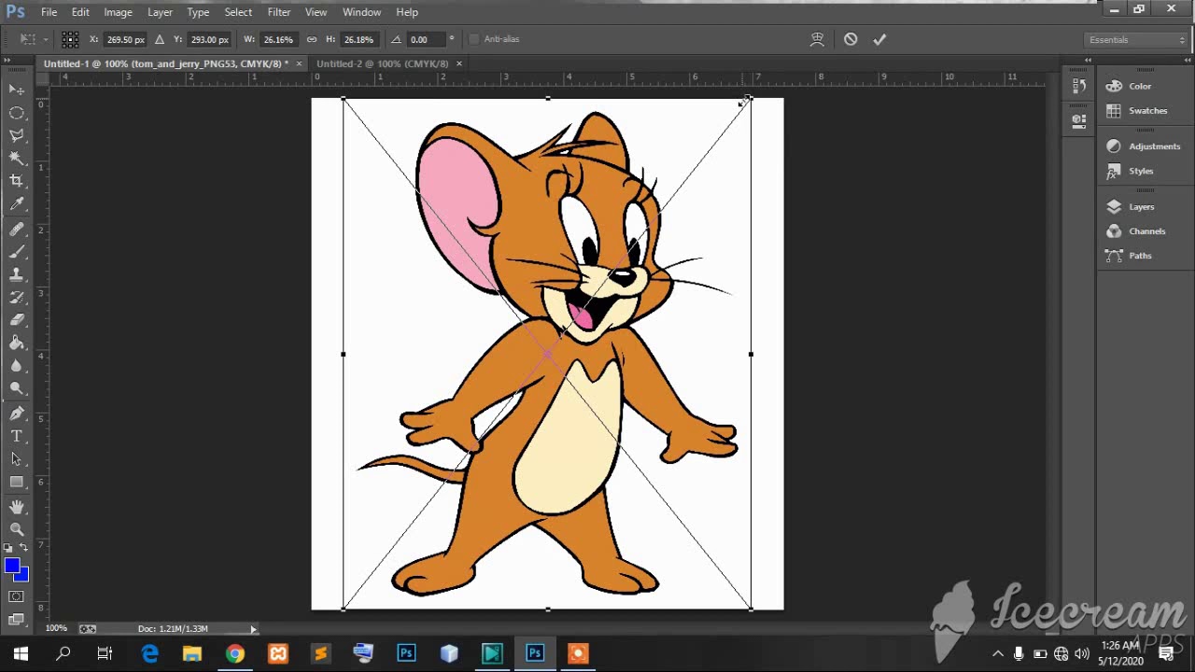This screenshot has width=1195, height=672.
Task: Open the Swatches panel
Action: (1147, 110)
